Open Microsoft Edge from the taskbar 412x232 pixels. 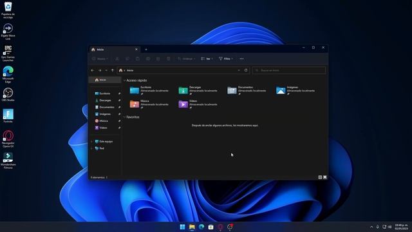coord(201,227)
